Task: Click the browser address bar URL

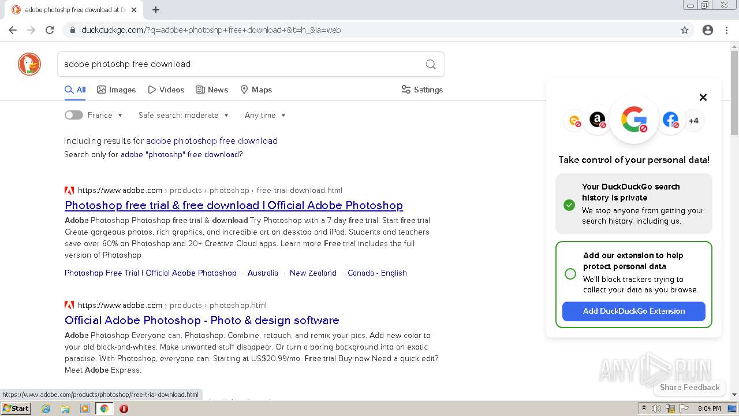Action: [211, 30]
